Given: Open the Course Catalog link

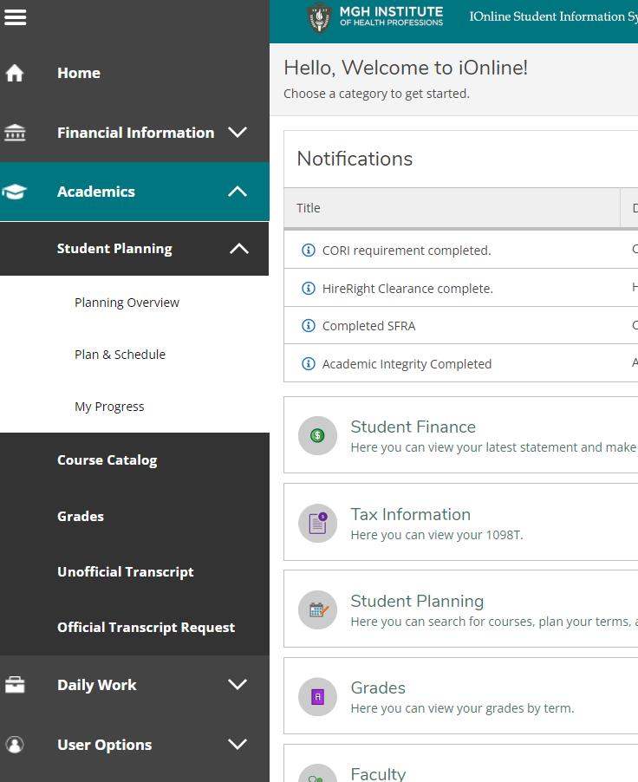Looking at the screenshot, I should pyautogui.click(x=107, y=460).
